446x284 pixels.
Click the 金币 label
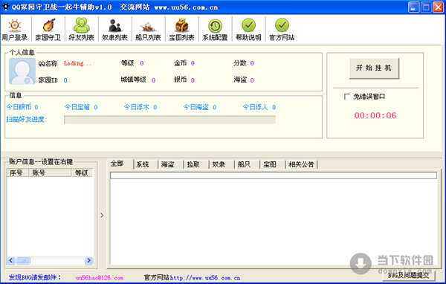(x=181, y=63)
